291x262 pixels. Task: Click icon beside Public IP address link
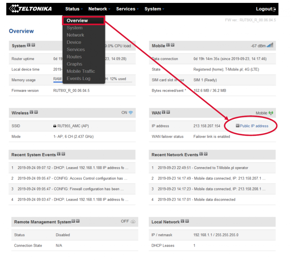pyautogui.click(x=238, y=126)
